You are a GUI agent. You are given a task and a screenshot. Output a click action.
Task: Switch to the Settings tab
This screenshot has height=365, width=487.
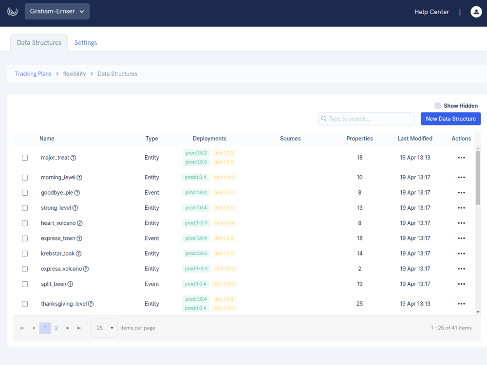[86, 43]
